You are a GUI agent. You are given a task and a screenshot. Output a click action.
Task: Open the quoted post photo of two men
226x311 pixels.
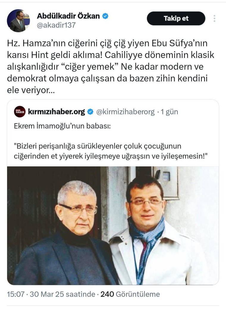click(113, 225)
